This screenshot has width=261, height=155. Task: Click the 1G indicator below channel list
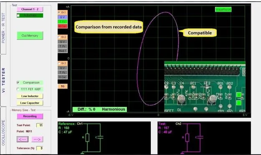pyautogui.click(x=62, y=86)
